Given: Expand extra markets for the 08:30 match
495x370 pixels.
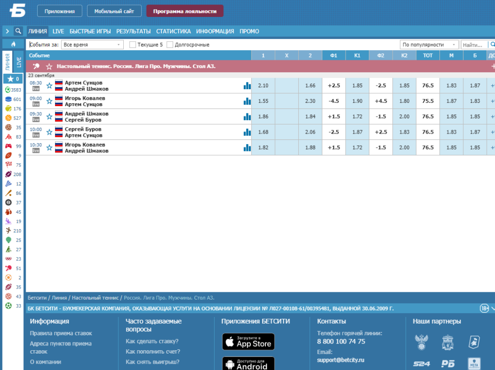Looking at the screenshot, I should click(x=492, y=85).
